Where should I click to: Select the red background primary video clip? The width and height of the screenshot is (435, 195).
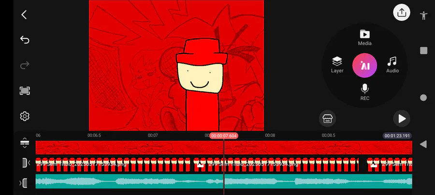tap(224, 147)
